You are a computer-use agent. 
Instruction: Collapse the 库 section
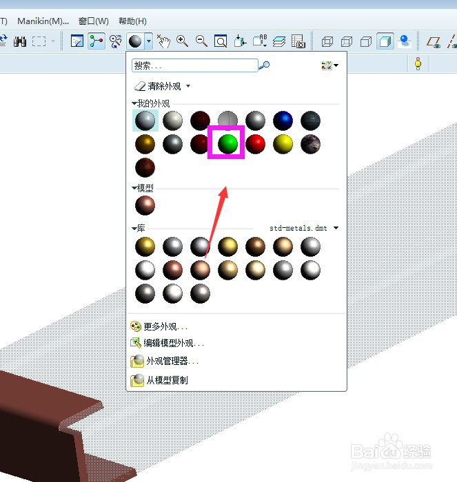pyautogui.click(x=134, y=228)
